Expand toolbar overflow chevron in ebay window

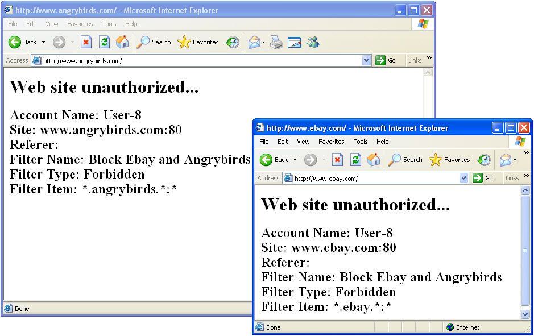526,152
